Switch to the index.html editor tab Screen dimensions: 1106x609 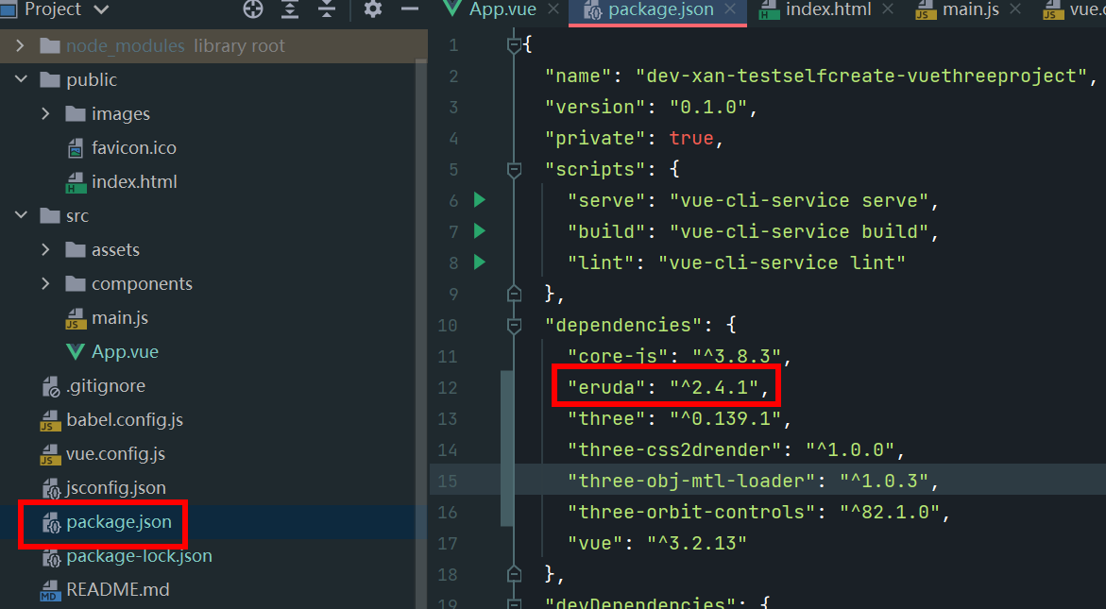(x=828, y=9)
